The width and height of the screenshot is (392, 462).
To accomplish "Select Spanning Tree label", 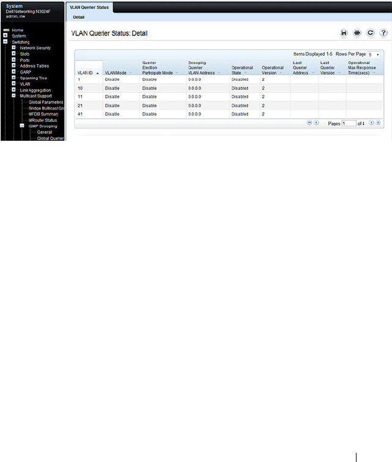I will [x=33, y=78].
